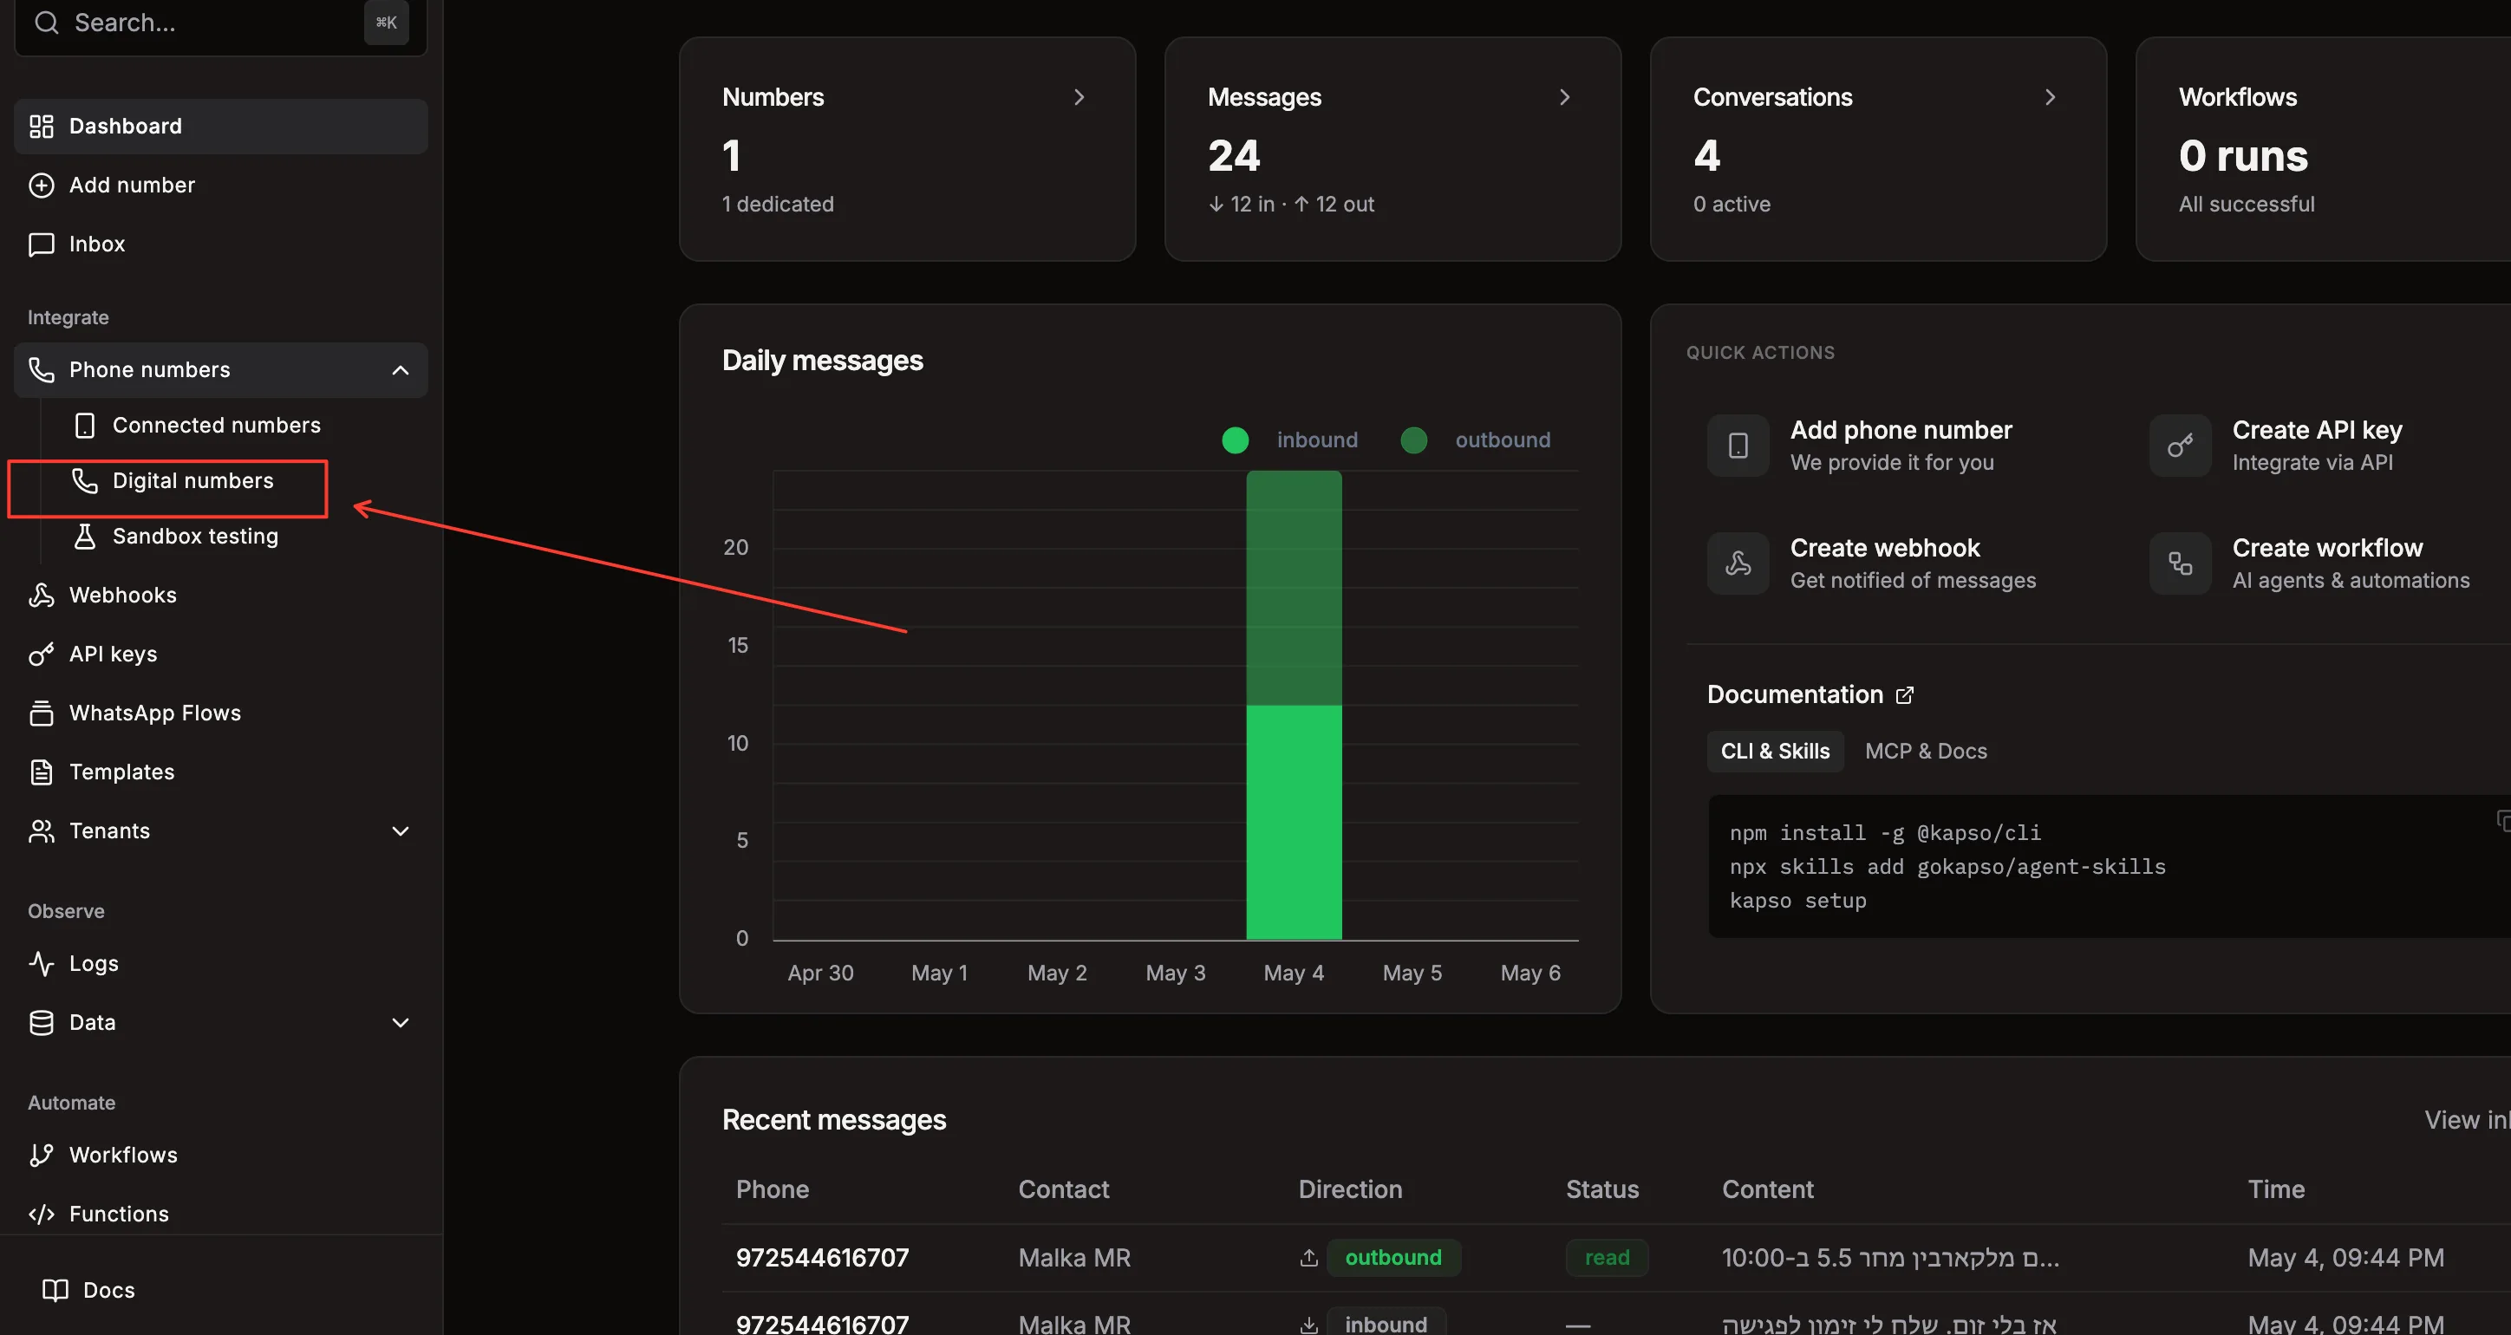This screenshot has width=2511, height=1335.
Task: Click the Docs book icon
Action: [x=55, y=1290]
